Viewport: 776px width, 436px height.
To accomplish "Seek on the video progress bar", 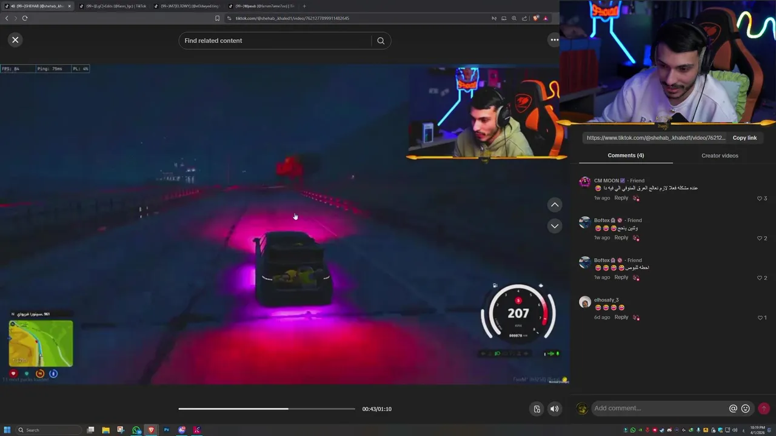I will click(267, 409).
